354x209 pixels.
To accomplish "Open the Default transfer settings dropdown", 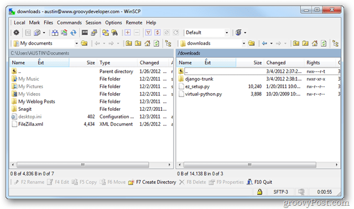I will coord(227,33).
